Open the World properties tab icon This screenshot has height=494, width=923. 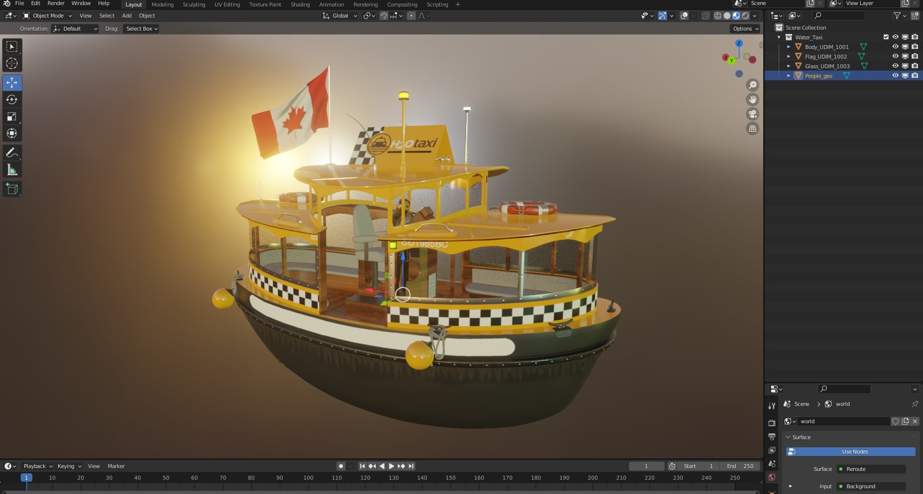[772, 477]
